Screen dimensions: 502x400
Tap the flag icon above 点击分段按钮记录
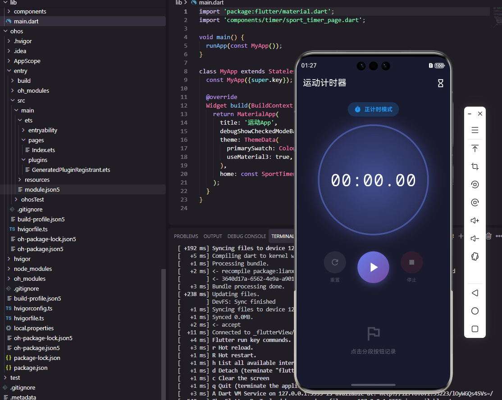373,334
